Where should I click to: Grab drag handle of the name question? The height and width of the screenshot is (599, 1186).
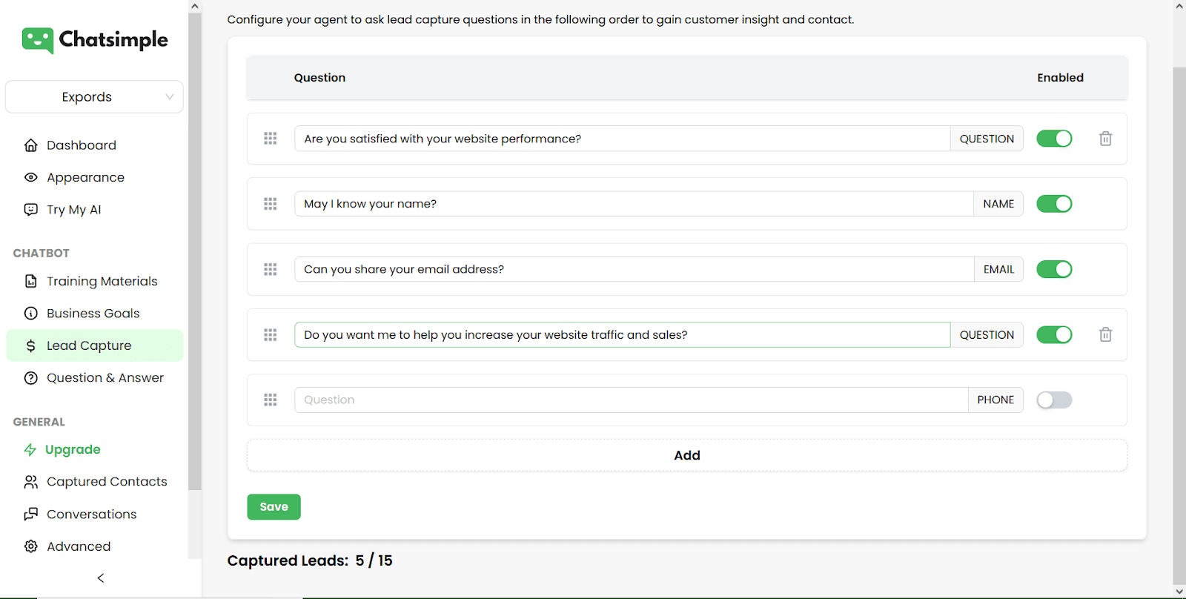coord(271,204)
